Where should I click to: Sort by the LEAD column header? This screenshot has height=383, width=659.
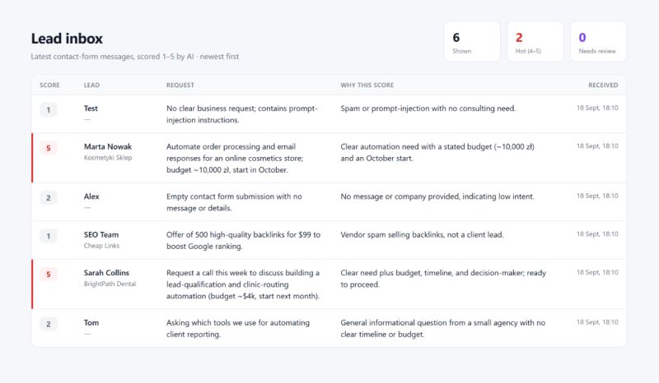pyautogui.click(x=91, y=85)
